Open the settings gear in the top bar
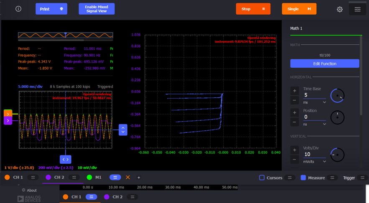369x203 pixels. tap(340, 9)
